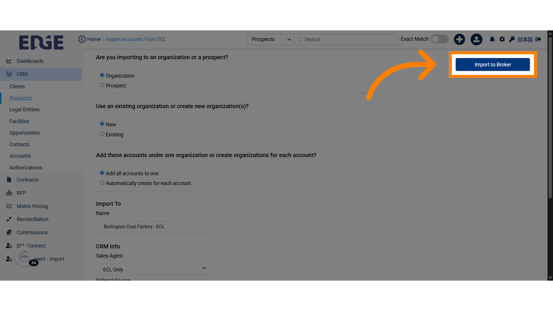This screenshot has height=311, width=553.
Task: Click the EDGE logo
Action: [41, 42]
